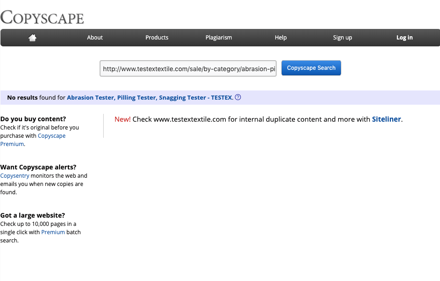Click the 'Want Copyscape alerts?' heading
The height and width of the screenshot is (281, 440).
pos(38,167)
